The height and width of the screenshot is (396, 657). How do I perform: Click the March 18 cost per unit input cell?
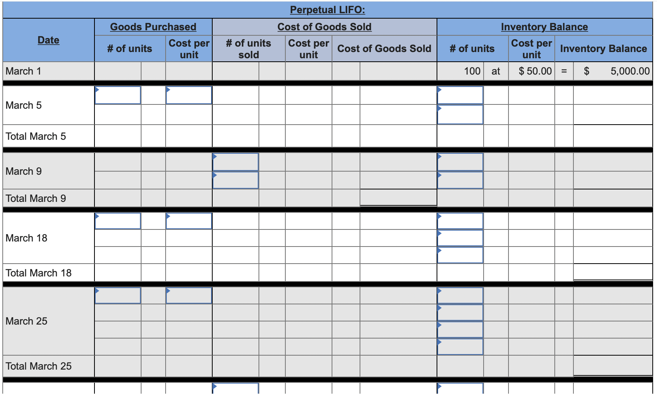[189, 221]
